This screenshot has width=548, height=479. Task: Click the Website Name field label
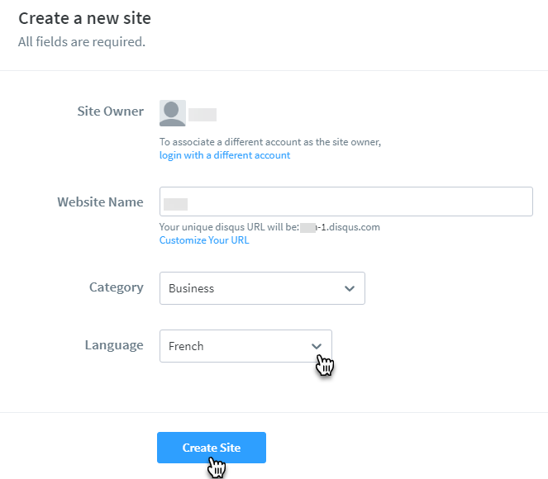[100, 202]
